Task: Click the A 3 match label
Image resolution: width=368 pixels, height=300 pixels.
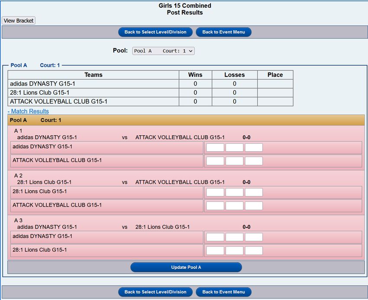Action: click(x=18, y=220)
